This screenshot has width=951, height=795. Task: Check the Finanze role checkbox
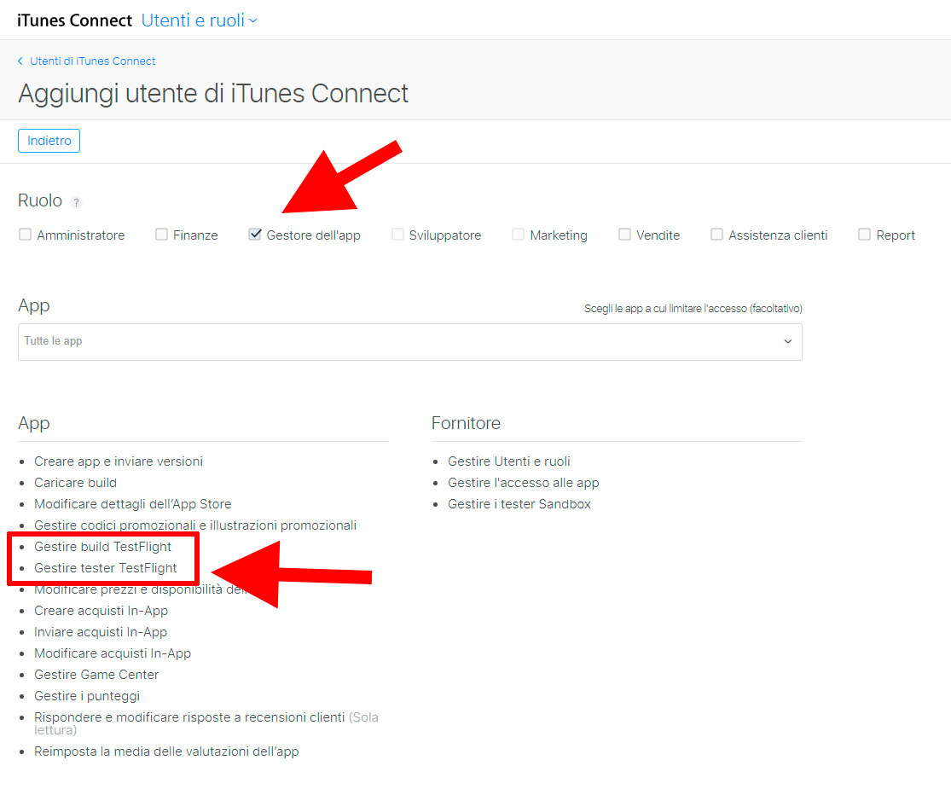(161, 234)
